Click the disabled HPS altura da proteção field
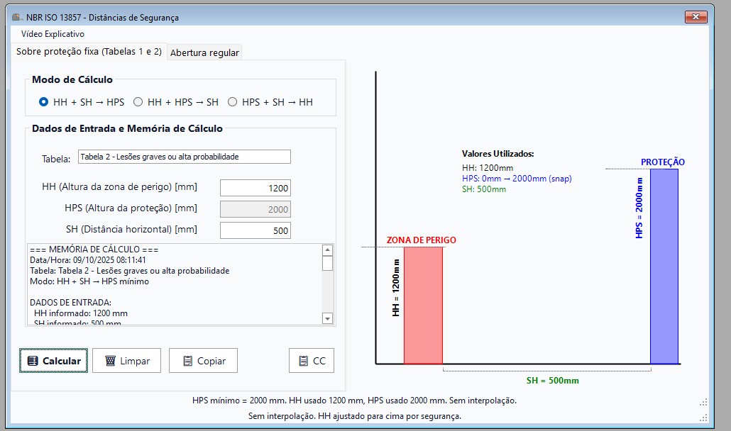731x431 pixels. coord(255,209)
